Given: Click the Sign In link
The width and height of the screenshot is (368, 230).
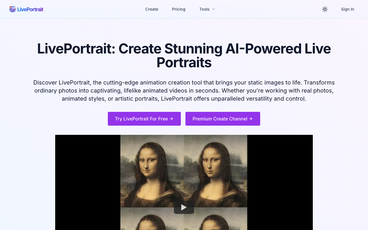Looking at the screenshot, I should click(x=347, y=9).
